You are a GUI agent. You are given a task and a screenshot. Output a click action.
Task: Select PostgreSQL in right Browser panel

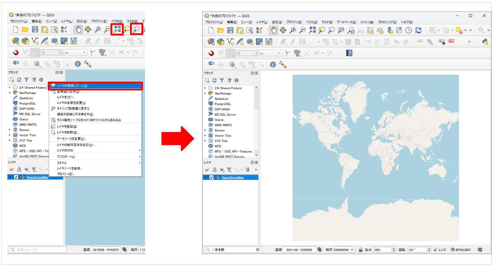click(x=223, y=104)
